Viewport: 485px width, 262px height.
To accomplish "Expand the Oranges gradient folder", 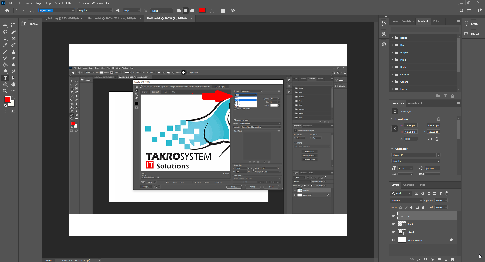I will 392,75.
